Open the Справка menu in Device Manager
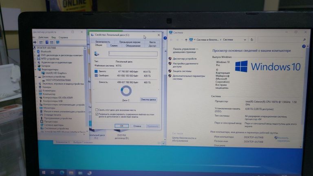The width and height of the screenshot is (313, 176). point(63,37)
